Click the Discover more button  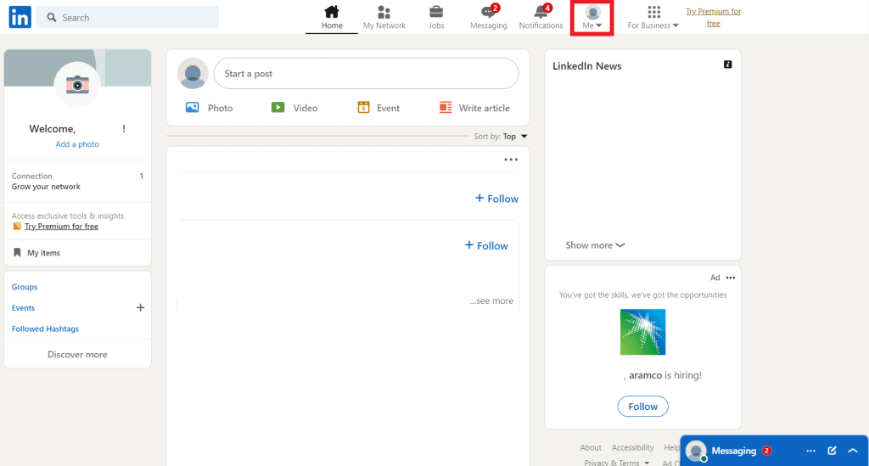click(x=77, y=355)
